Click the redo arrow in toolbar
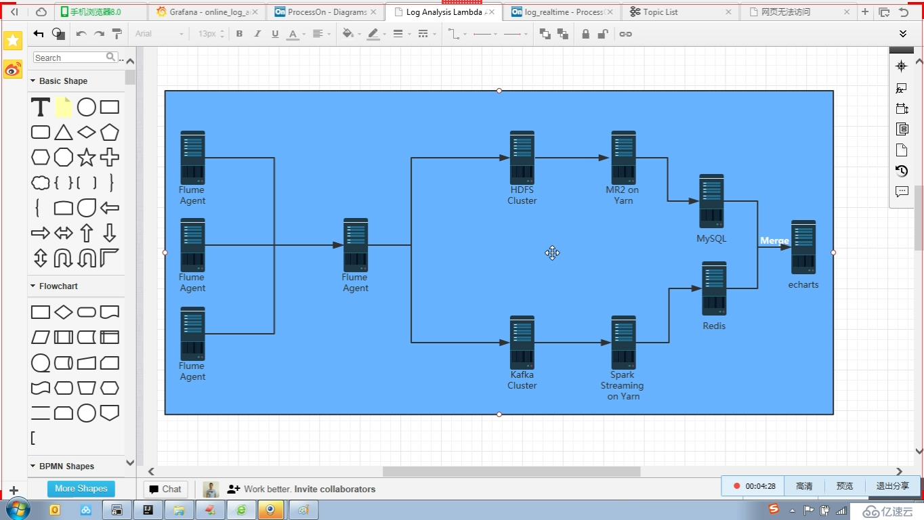This screenshot has height=520, width=924. coord(99,34)
